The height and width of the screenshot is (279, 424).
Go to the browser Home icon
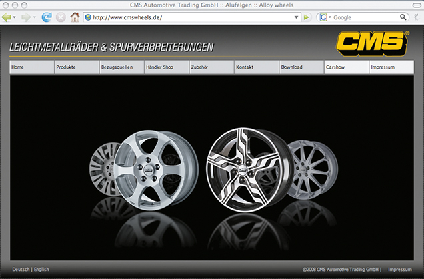pyautogui.click(x=75, y=17)
